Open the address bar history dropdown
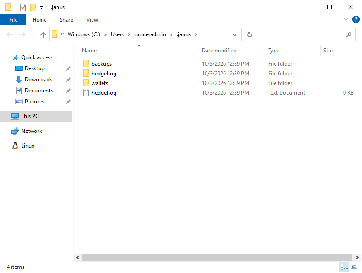Screen dimensions: 362x273 [x=234, y=35]
